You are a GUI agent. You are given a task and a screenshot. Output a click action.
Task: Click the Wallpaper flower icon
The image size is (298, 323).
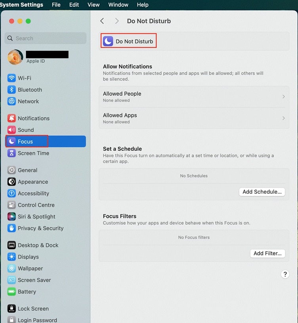pos(11,268)
